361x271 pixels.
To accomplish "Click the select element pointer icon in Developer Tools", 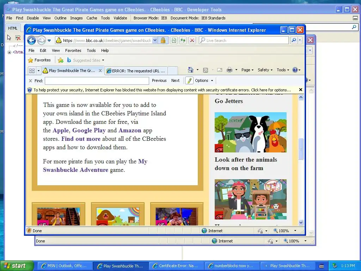I will (9, 37).
